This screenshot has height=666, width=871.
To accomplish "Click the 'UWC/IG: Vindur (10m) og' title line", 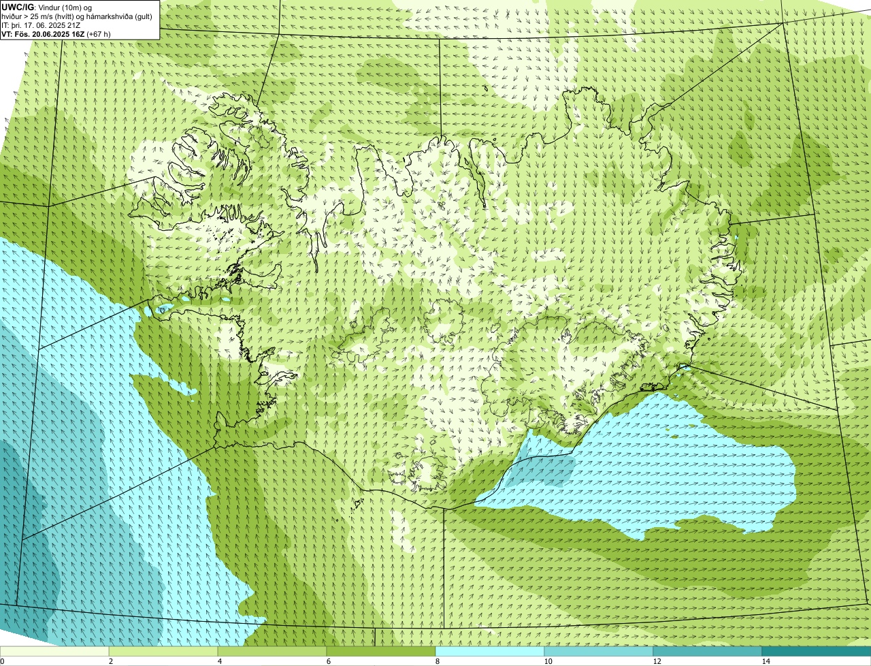I will coord(46,7).
